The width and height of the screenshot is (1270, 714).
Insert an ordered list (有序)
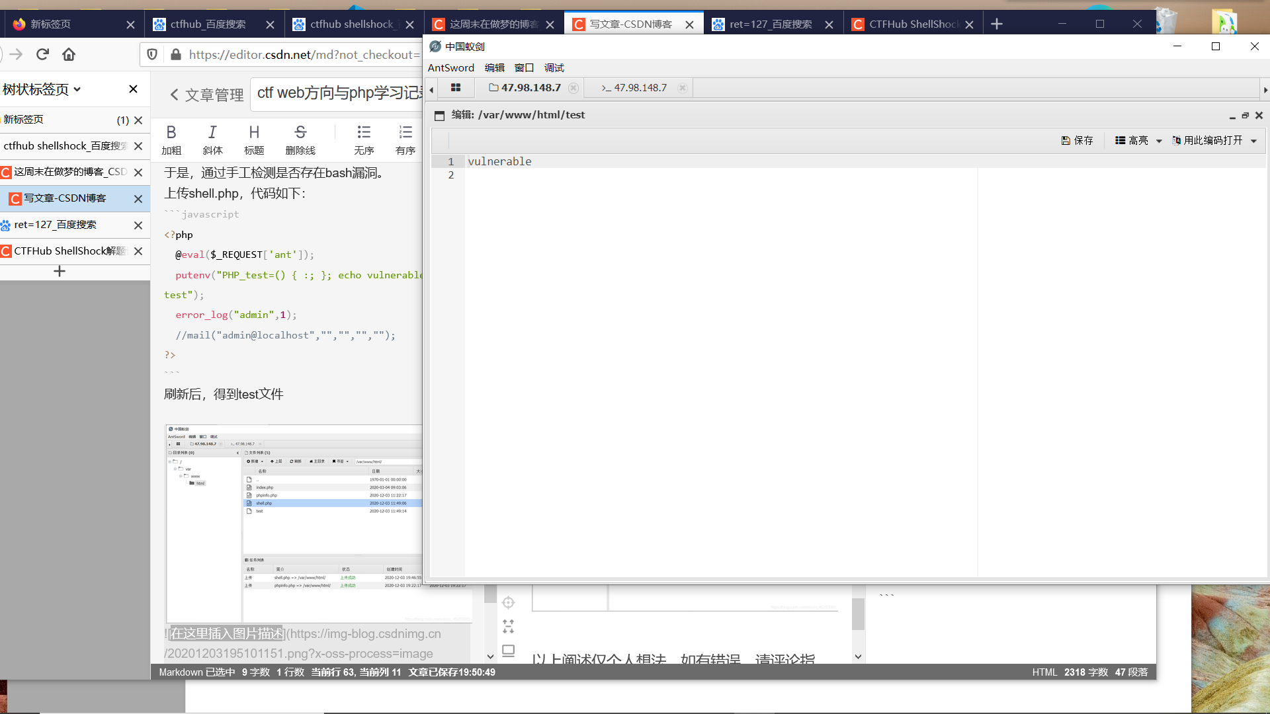405,133
